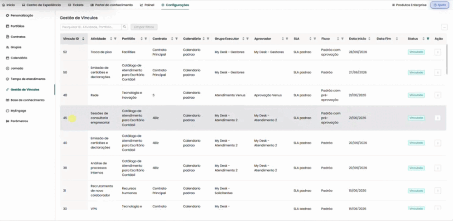The width and height of the screenshot is (453, 221).
Task: Select Gestão de Vínculos in the sidebar
Action: click(23, 90)
